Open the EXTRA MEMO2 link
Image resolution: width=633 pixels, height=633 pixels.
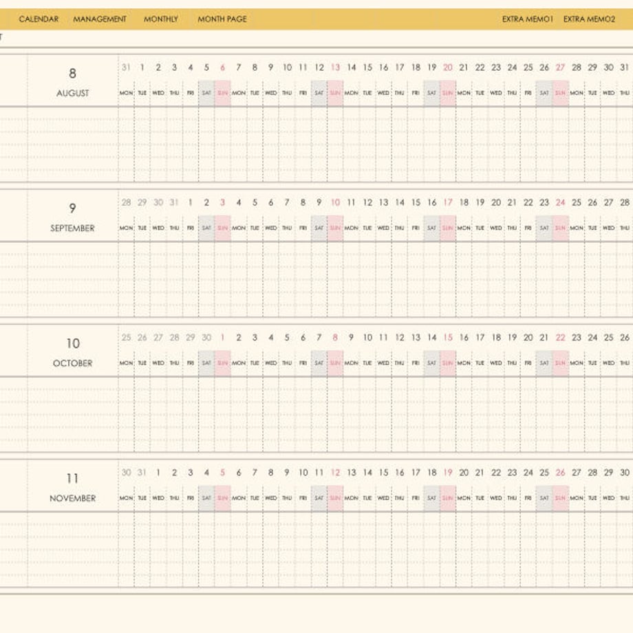[x=589, y=19]
